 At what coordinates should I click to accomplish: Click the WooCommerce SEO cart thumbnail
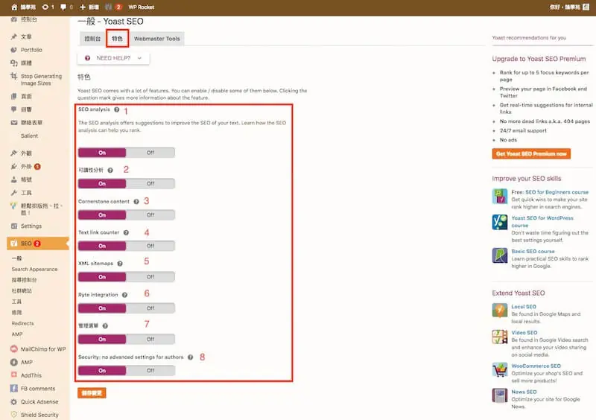pyautogui.click(x=499, y=369)
